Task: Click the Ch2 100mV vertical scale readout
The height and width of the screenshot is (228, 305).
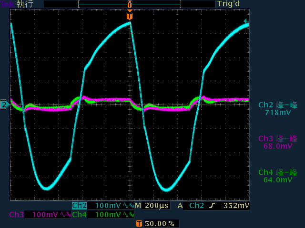Action: tap(108, 206)
